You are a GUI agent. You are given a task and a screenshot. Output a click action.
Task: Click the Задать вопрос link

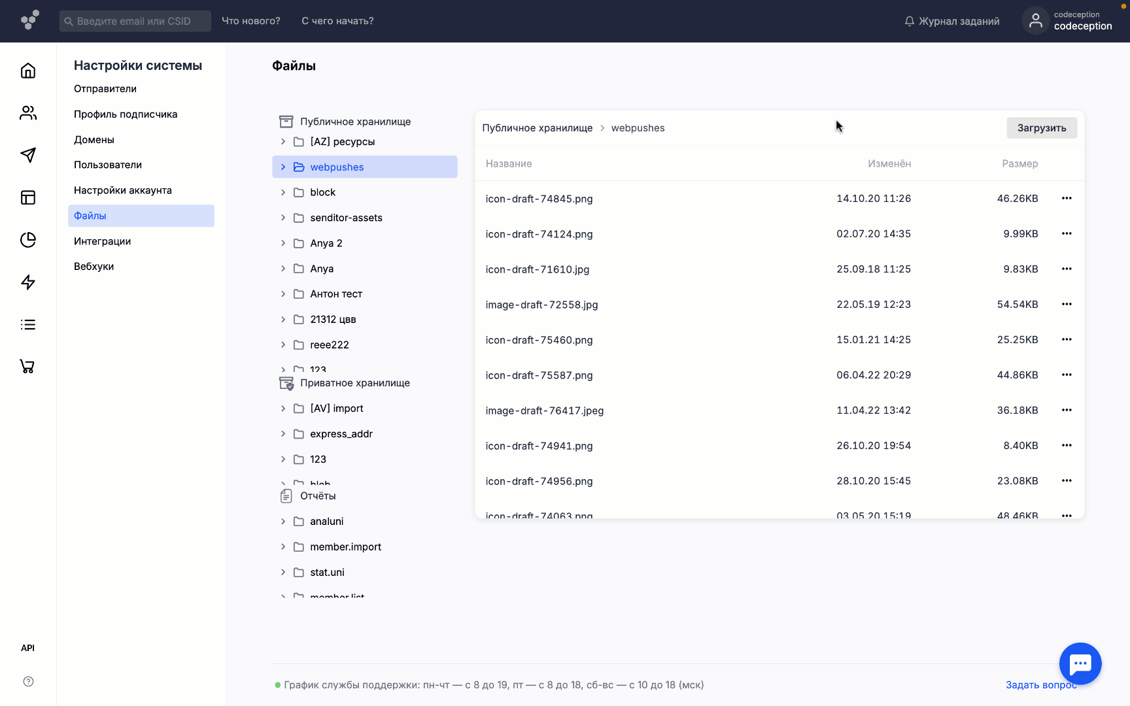[x=1040, y=684]
